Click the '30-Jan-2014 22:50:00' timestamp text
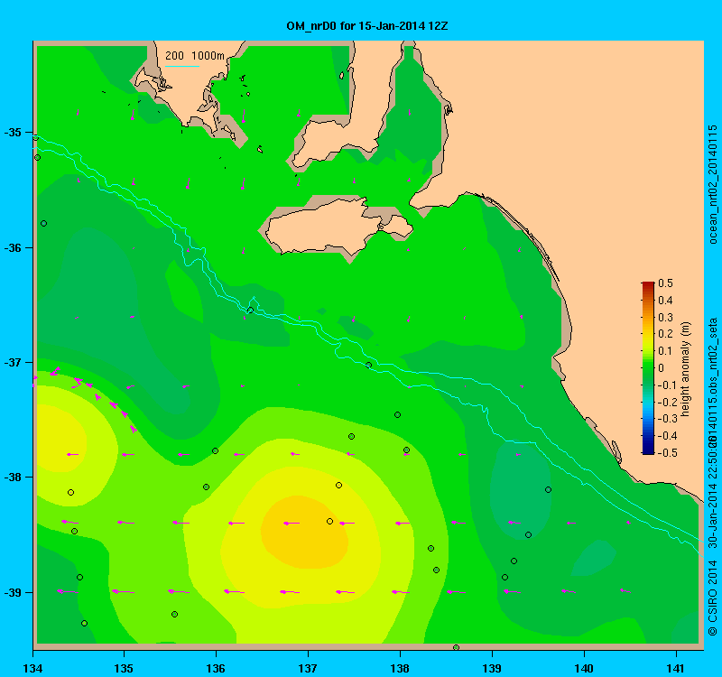The image size is (722, 677). click(x=712, y=492)
